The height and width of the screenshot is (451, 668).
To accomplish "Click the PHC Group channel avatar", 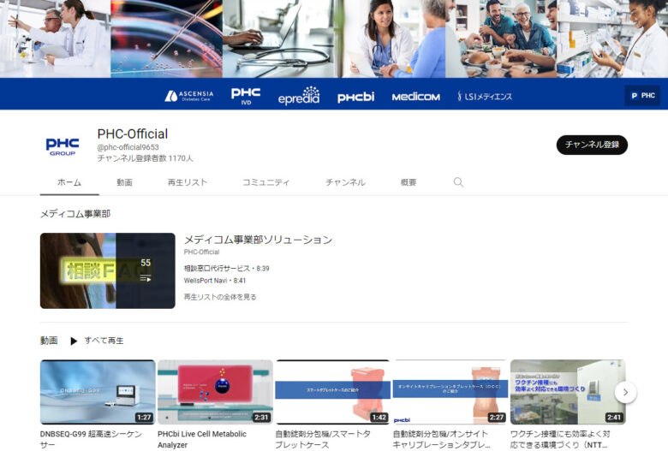I will 63,146.
